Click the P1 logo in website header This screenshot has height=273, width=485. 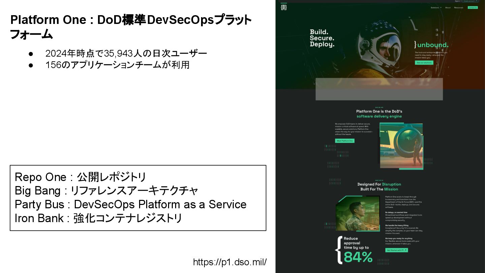(284, 7)
